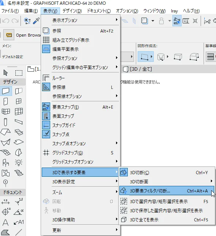This screenshot has height=236, width=216.
Task: Select the Angle Dimension tool
Action: (19, 212)
